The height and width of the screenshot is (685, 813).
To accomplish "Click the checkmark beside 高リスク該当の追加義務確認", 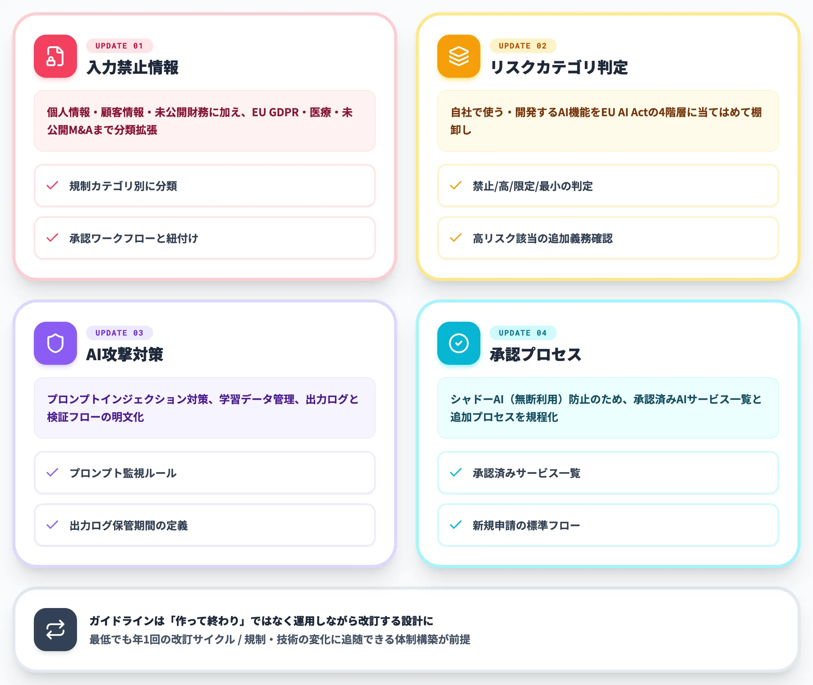I will (x=456, y=238).
